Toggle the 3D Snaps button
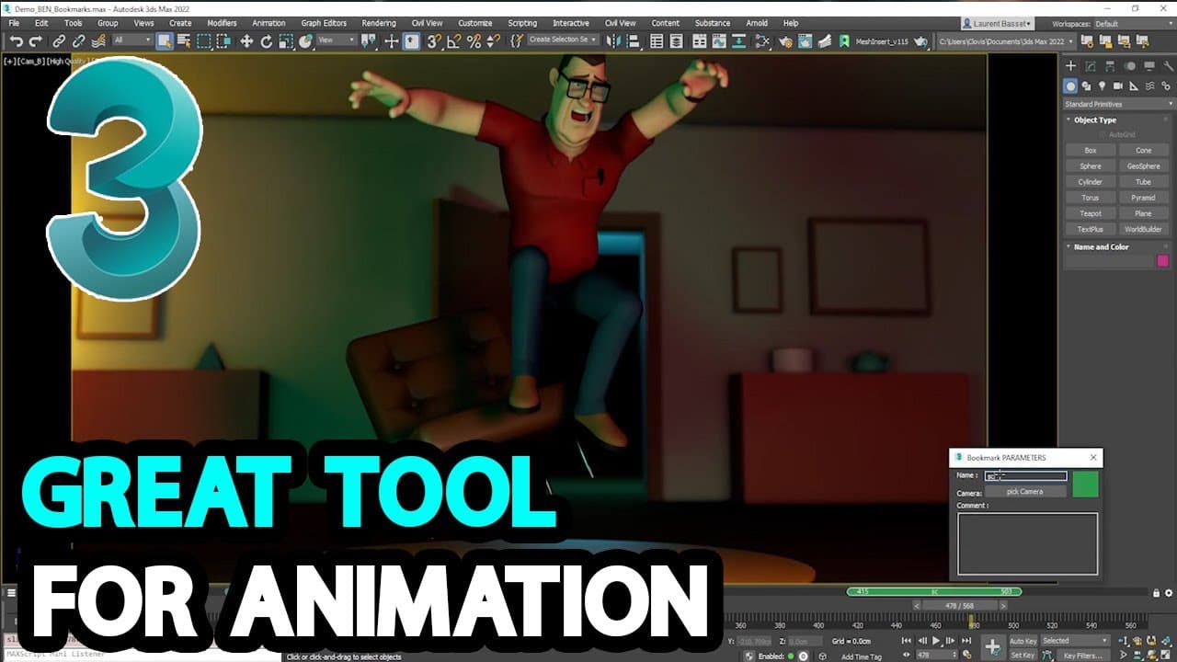This screenshot has width=1177, height=662. (x=434, y=40)
